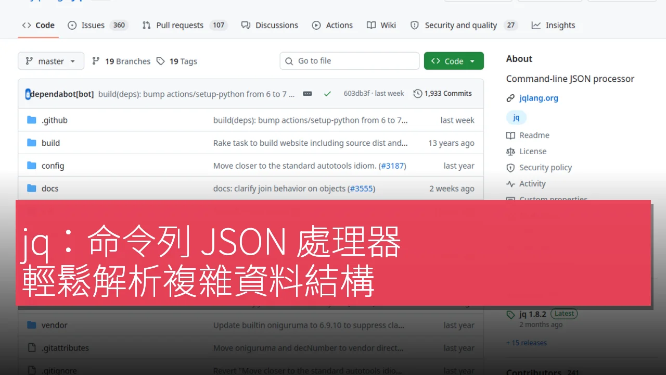666x375 pixels.
Task: Open dependabot[bot] author link
Action: pyautogui.click(x=62, y=94)
